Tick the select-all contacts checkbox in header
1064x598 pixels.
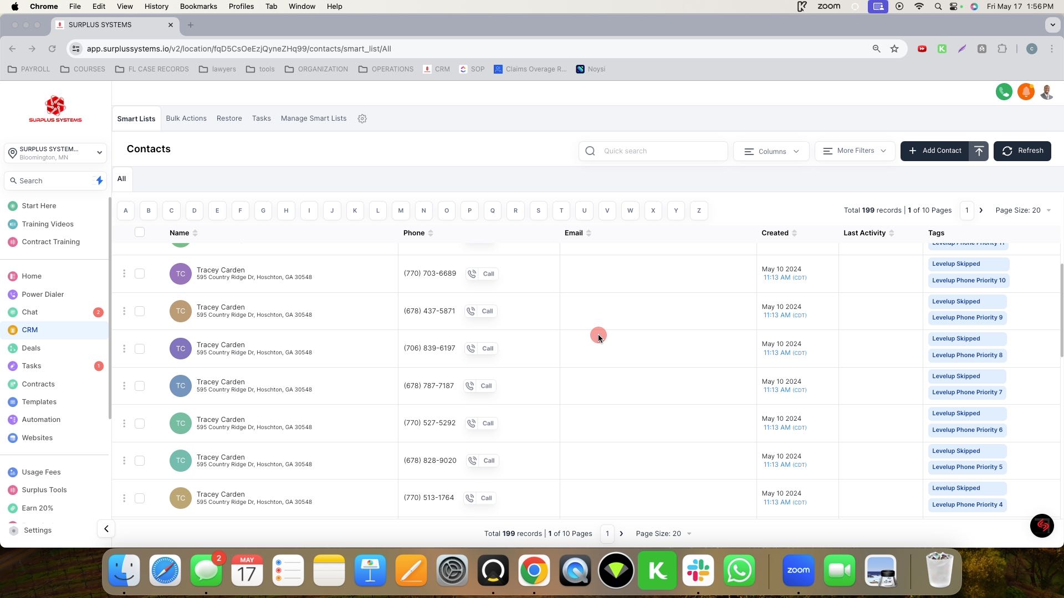tap(140, 233)
